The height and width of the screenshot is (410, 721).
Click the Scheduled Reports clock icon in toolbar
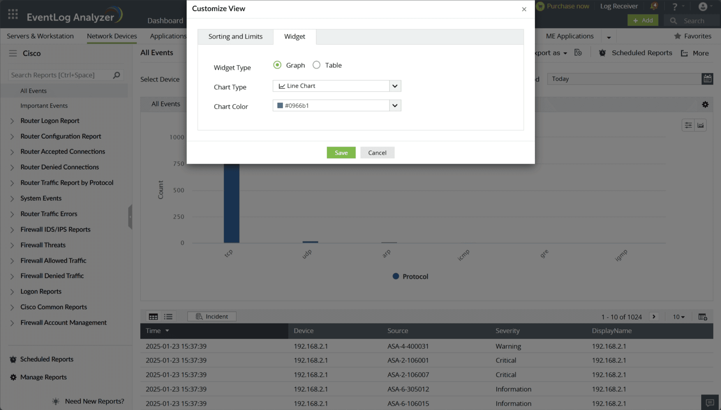coord(602,53)
